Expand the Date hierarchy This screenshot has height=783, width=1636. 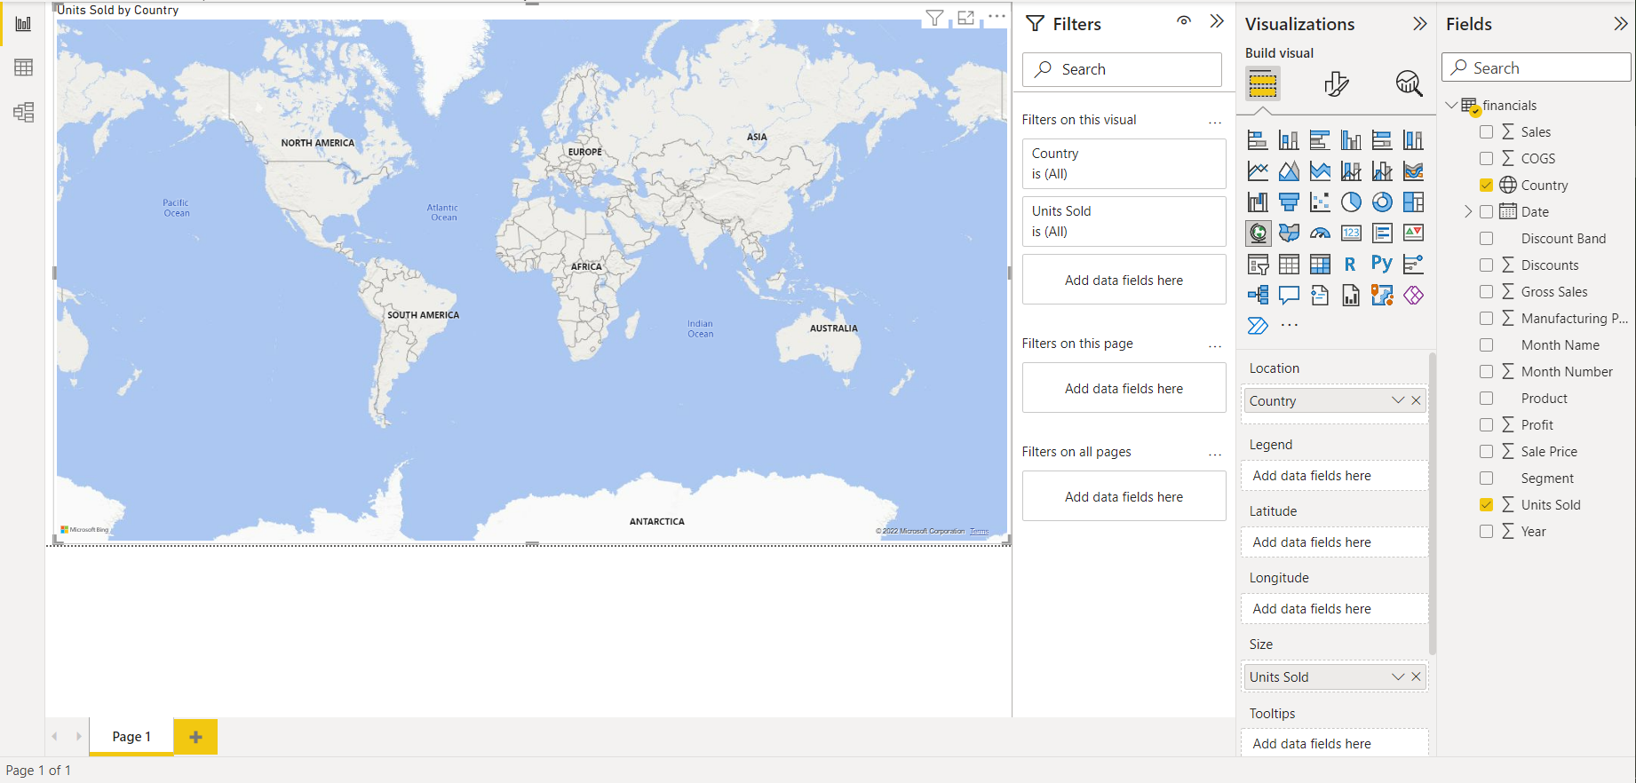(1468, 212)
